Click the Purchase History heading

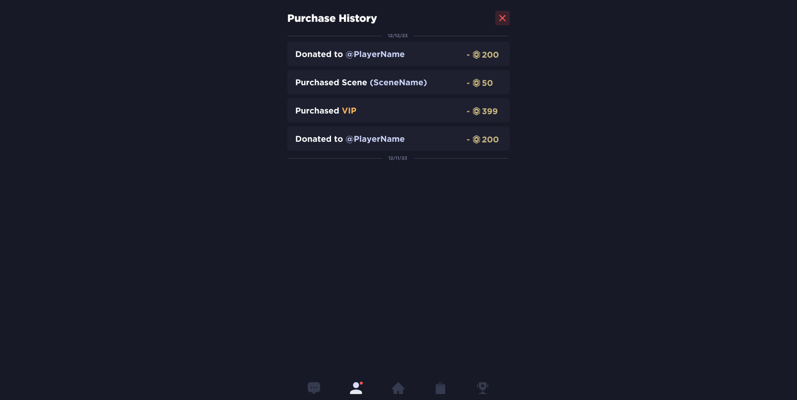tap(332, 18)
